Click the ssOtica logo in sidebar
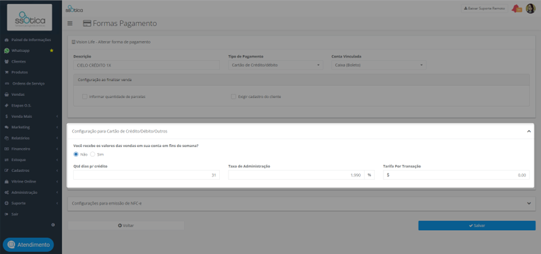Viewport: 541px width, 254px height. tap(30, 17)
